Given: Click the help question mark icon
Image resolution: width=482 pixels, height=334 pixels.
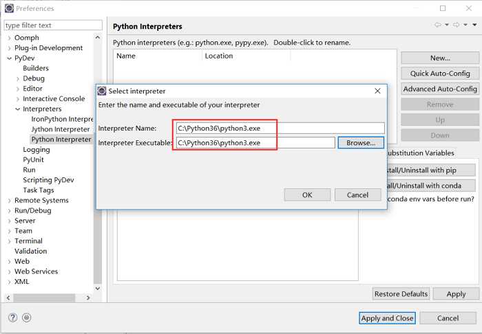Looking at the screenshot, I should click(12, 318).
